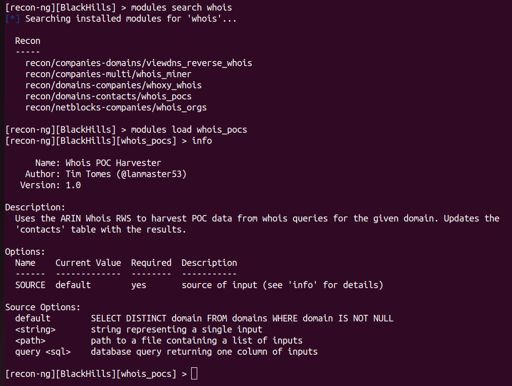Click the 'info' command after whois_pocs prompt

pos(202,141)
